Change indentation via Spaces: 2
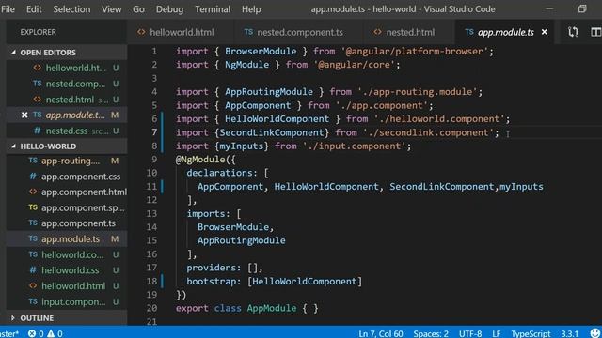 [431, 333]
